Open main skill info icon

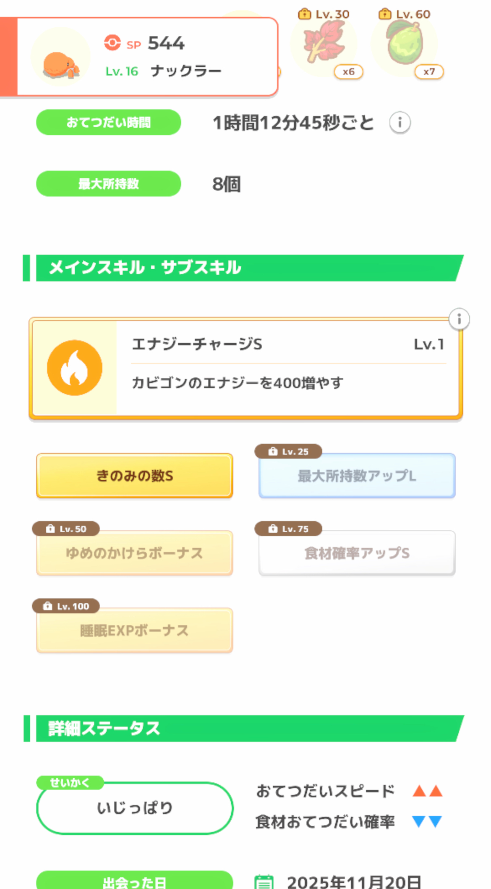click(459, 319)
